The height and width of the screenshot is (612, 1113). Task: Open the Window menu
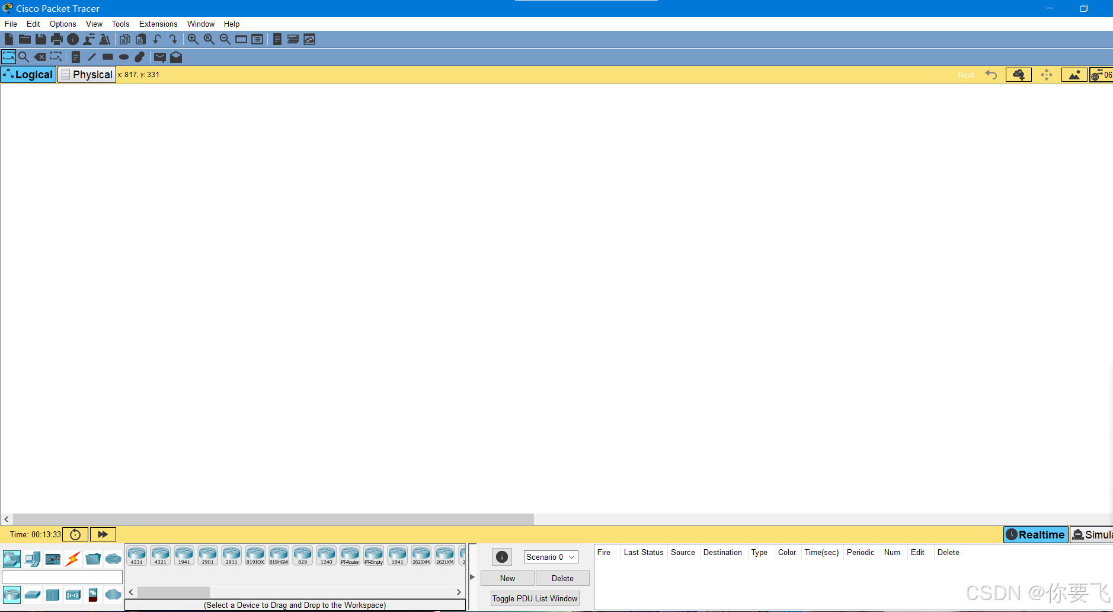201,24
